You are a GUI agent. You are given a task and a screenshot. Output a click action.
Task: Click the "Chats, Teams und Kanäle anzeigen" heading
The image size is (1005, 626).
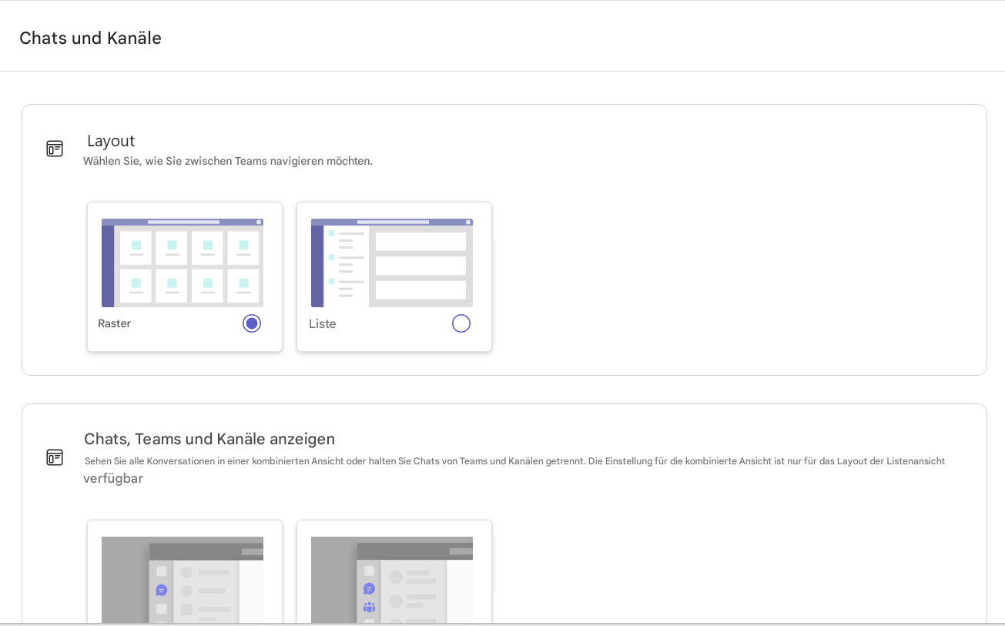click(209, 439)
